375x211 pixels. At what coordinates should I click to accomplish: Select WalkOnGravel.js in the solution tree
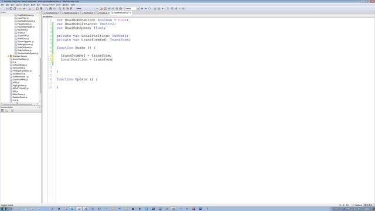[25, 47]
